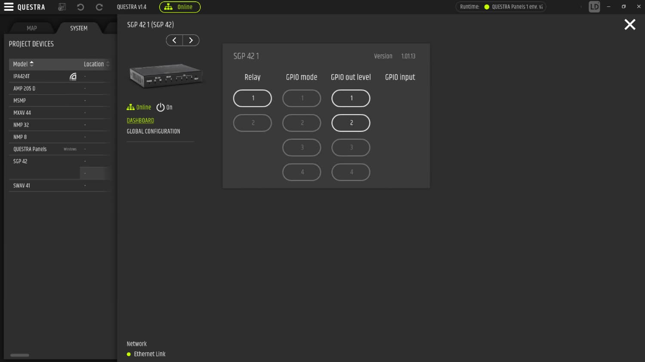Switch to the MAP tab
The image size is (645, 362).
point(31,28)
